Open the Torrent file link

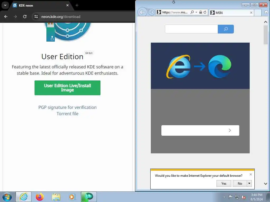click(x=67, y=114)
